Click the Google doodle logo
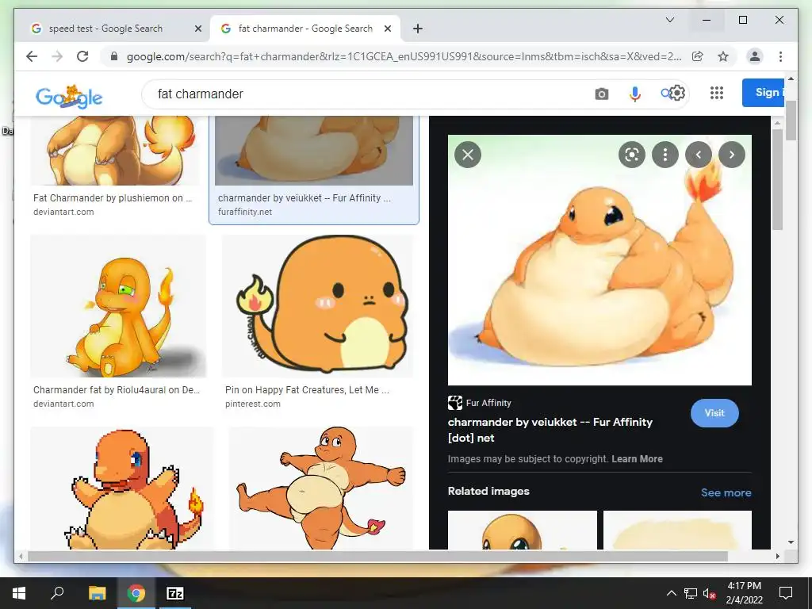812x609 pixels. coord(69,96)
